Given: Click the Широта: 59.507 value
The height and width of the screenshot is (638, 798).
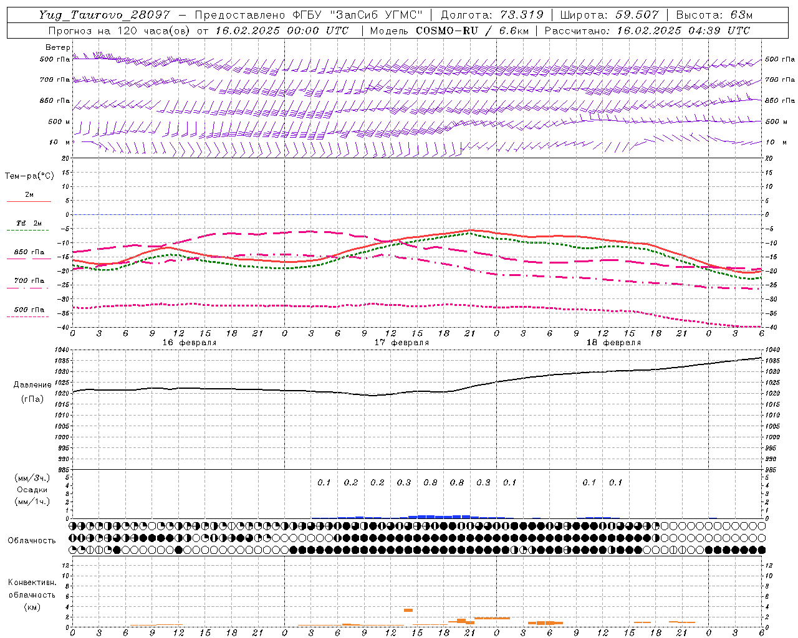Looking at the screenshot, I should pyautogui.click(x=609, y=15).
